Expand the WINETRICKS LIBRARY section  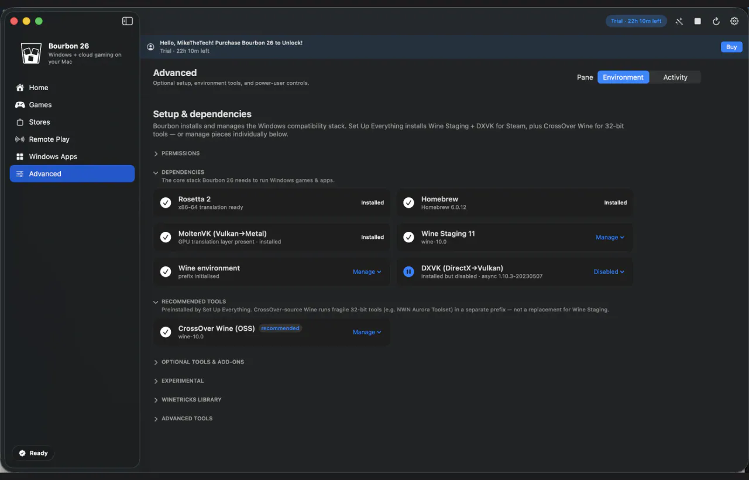[187, 400]
